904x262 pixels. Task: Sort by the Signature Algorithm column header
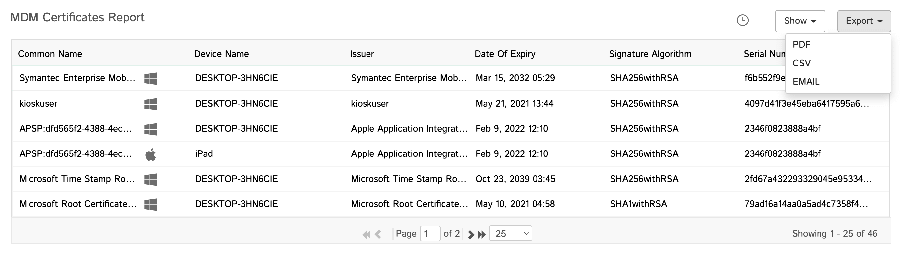click(x=650, y=54)
